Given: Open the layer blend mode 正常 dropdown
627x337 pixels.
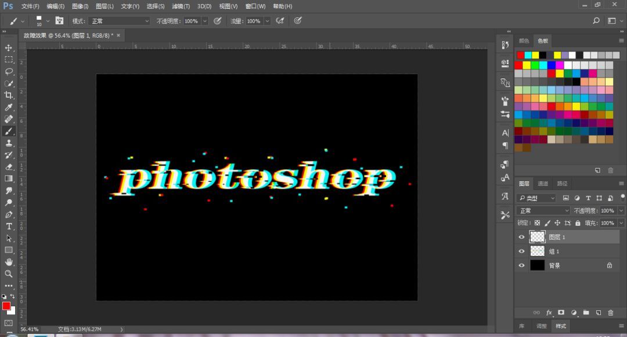Looking at the screenshot, I should [543, 211].
